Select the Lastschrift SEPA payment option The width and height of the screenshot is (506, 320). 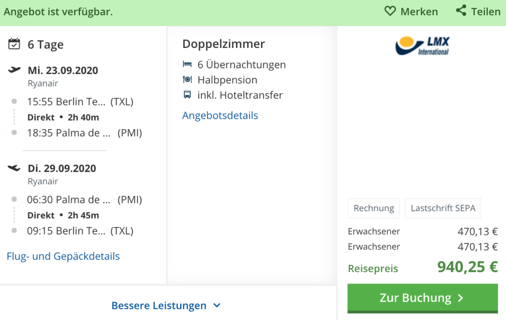[x=443, y=208]
